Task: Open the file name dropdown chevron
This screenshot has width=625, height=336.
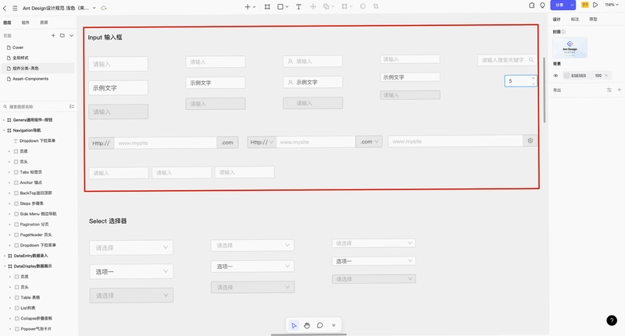Action: [x=94, y=8]
